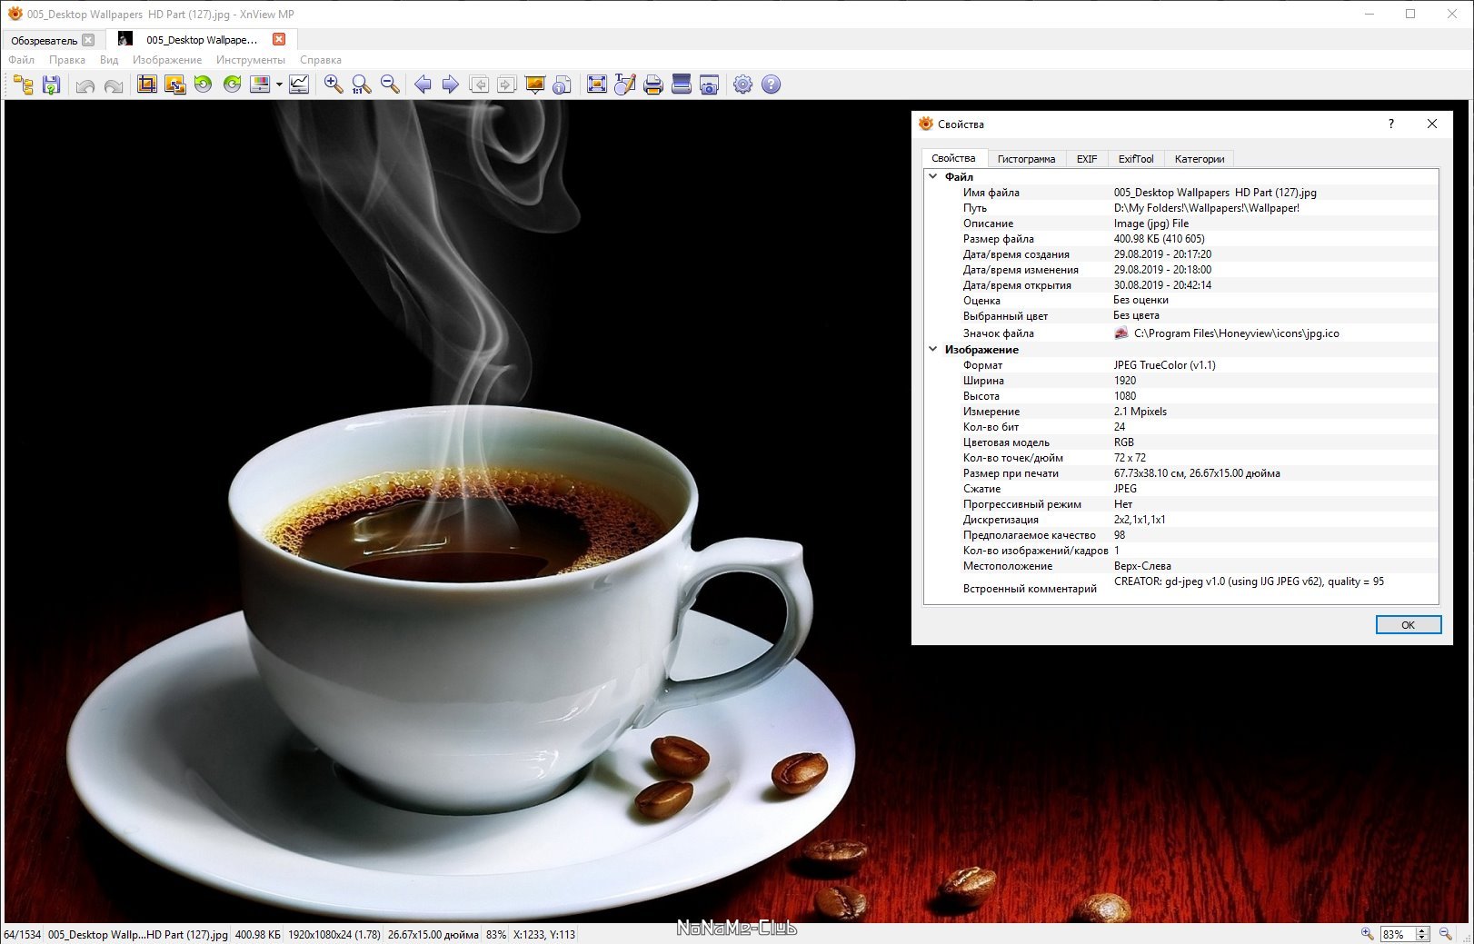Viewport: 1474px width, 944px height.
Task: Open the dropdown arrow next to the color adjust icon
Action: tap(279, 84)
